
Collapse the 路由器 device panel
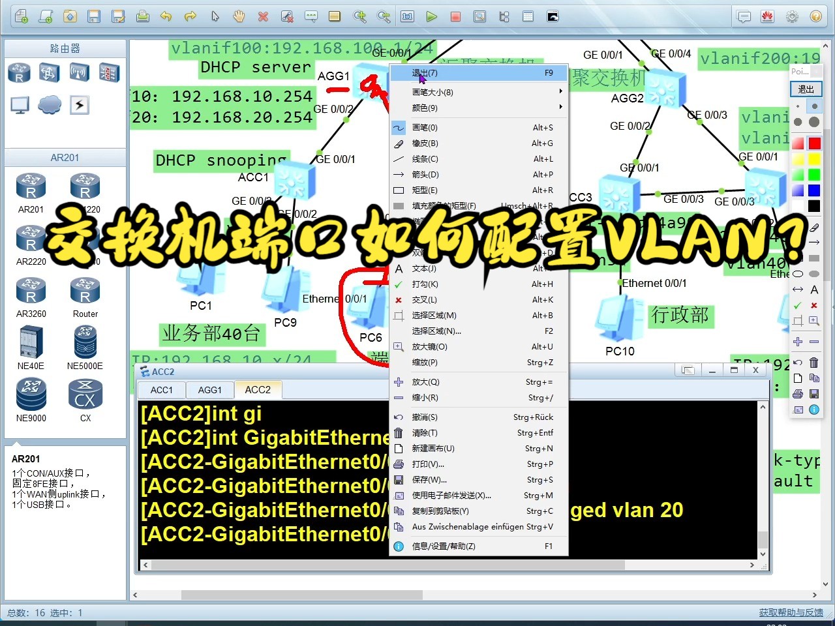65,48
